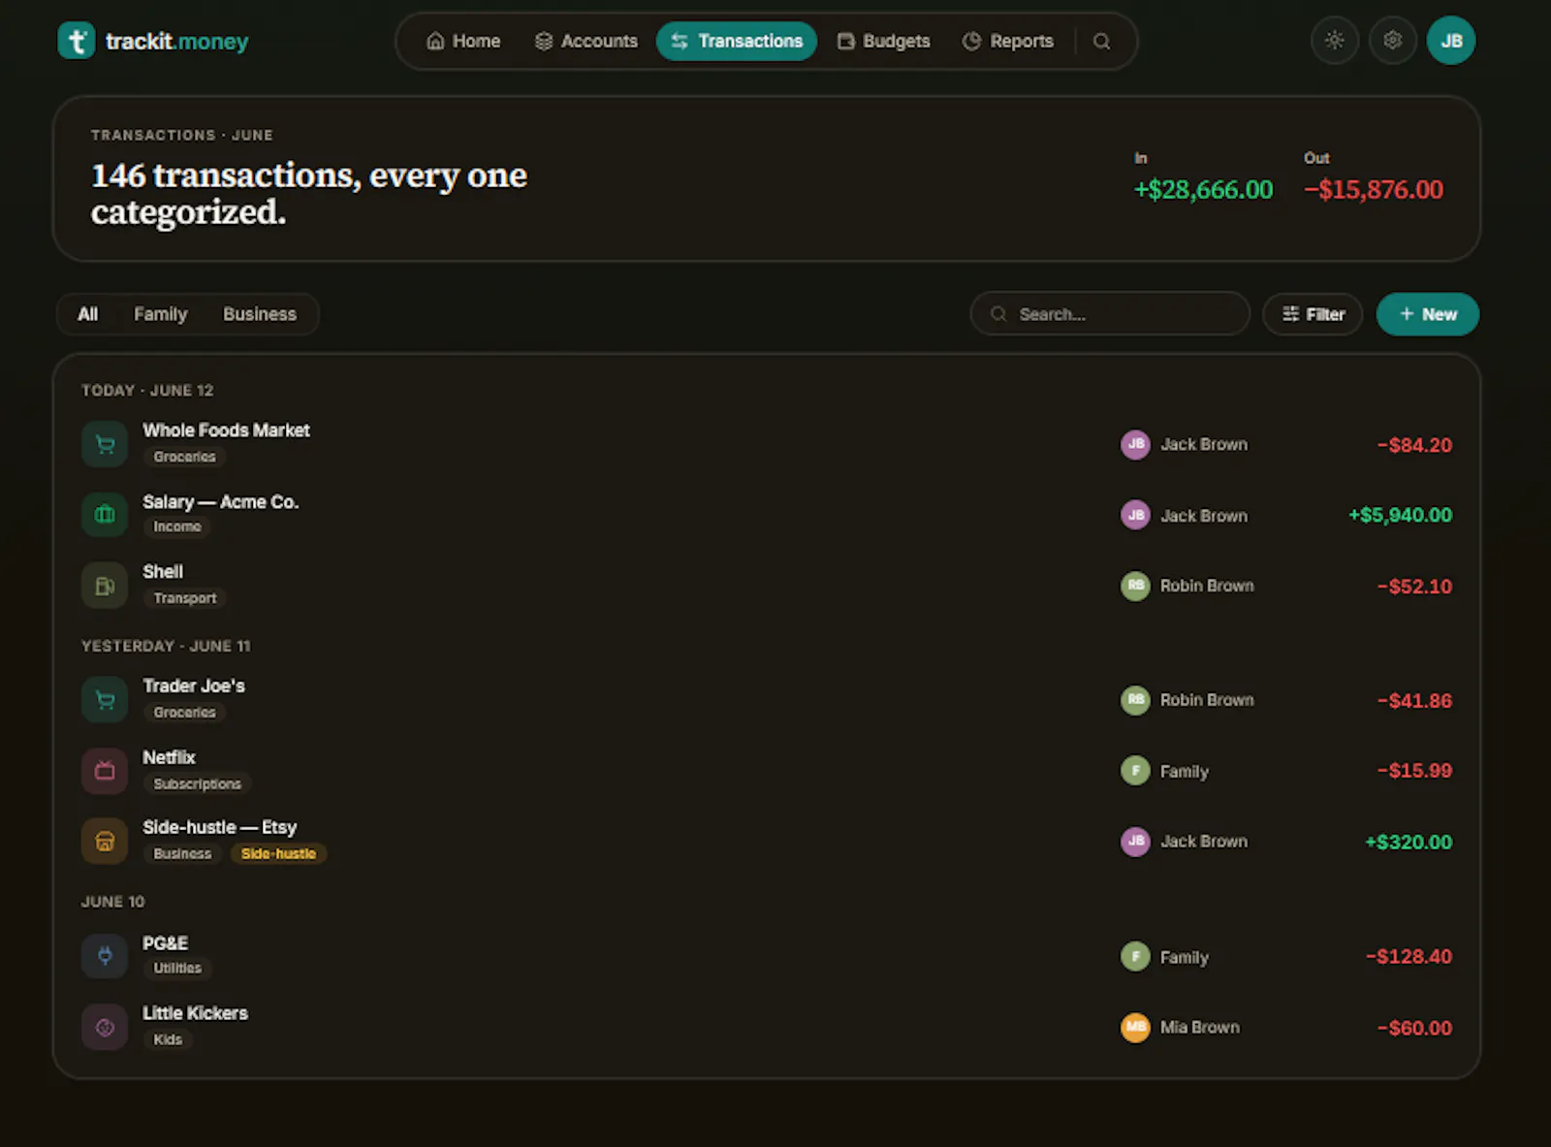This screenshot has height=1147, width=1551.
Task: Open the Filter options
Action: (x=1313, y=314)
